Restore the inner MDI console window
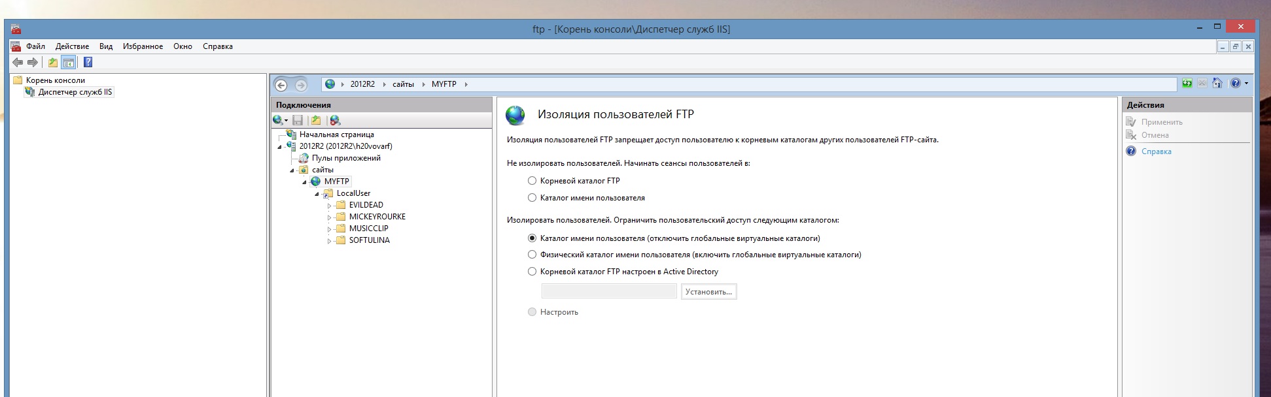 tap(1235, 46)
